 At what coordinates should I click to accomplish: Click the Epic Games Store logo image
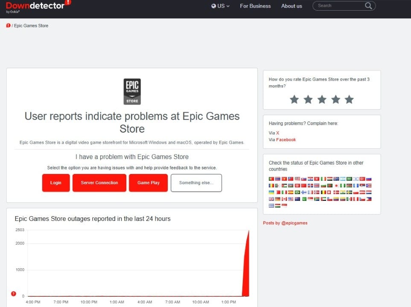click(x=132, y=91)
